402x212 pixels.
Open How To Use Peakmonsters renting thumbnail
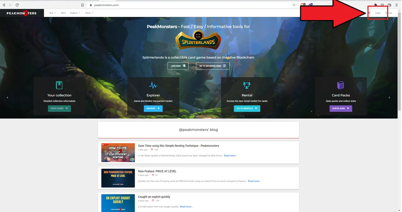point(118,153)
